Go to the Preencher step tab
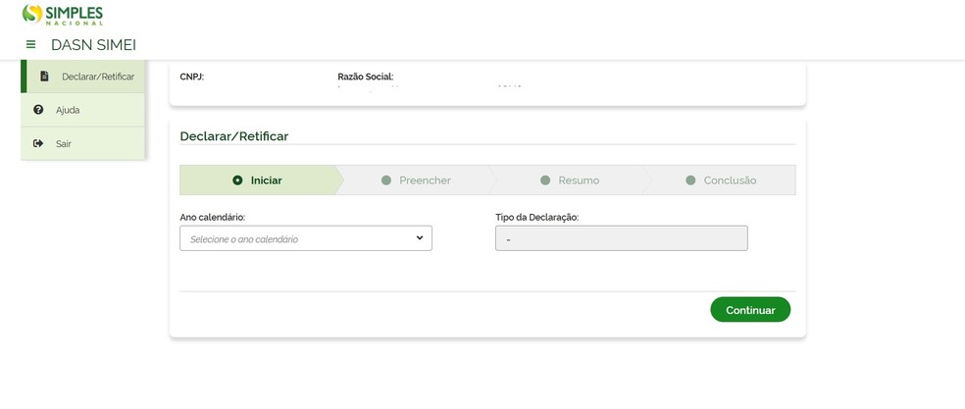Viewport: 965px width, 409px height. pyautogui.click(x=425, y=180)
